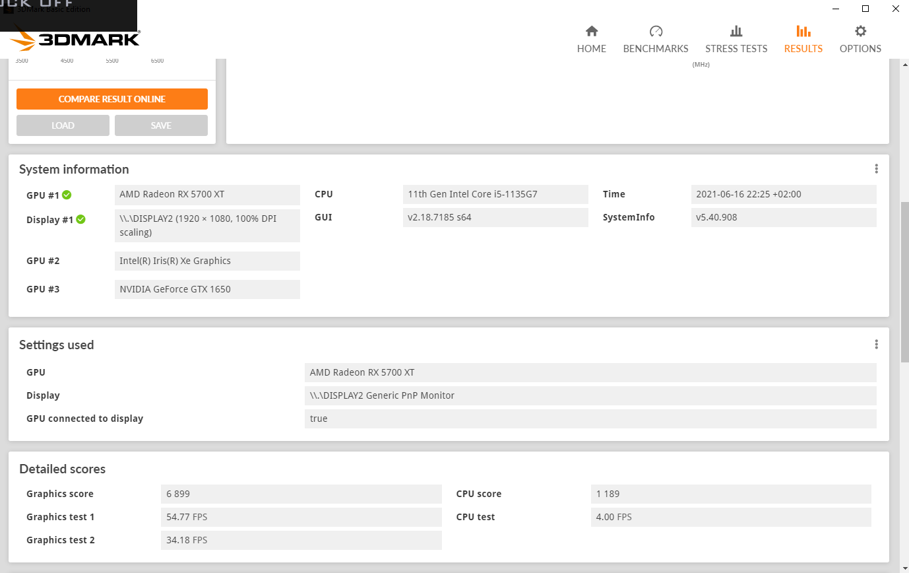This screenshot has height=573, width=909.
Task: Close the 3DMark window
Action: [x=895, y=9]
